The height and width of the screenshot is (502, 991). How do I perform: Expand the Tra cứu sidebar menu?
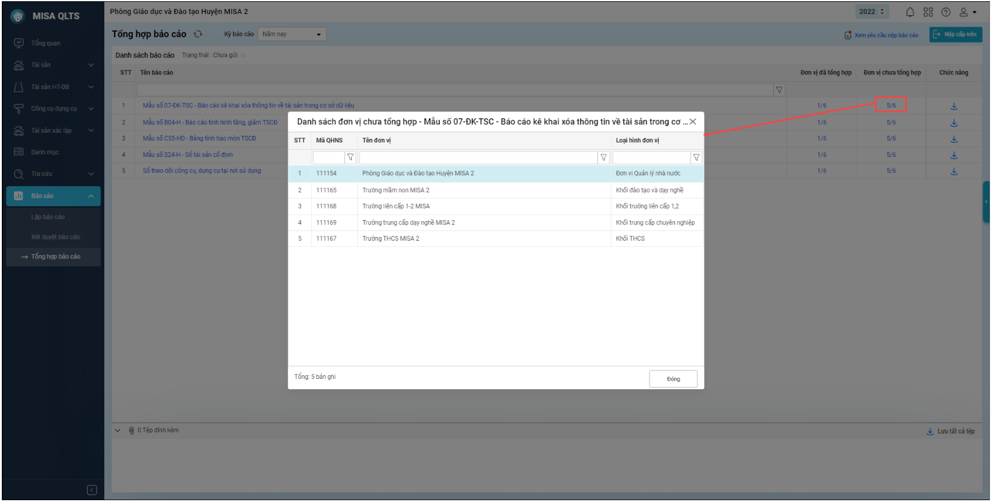[x=91, y=174]
